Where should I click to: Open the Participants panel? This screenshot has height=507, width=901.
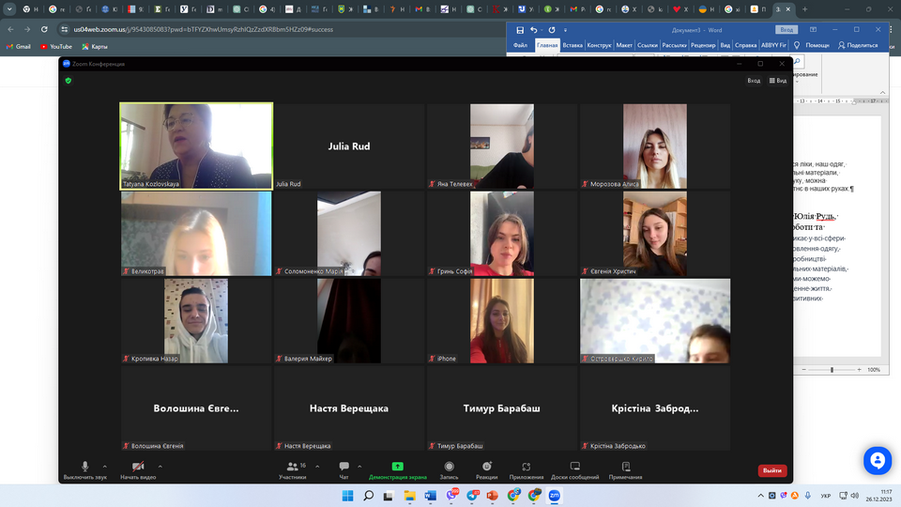(292, 467)
